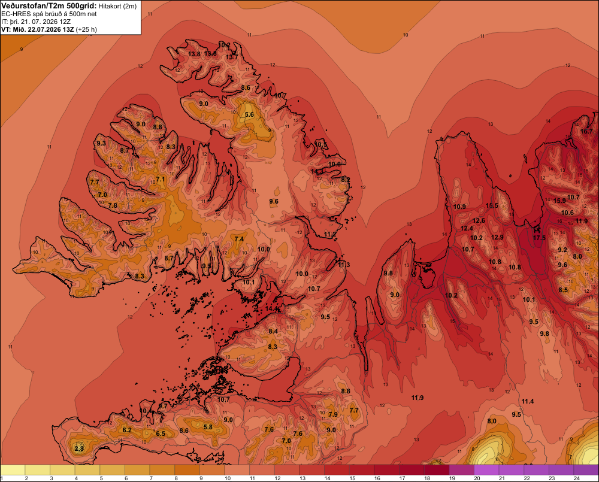Click the Veðurstofan/T2m 500grid title text
This screenshot has height=482, width=599.
49,6
